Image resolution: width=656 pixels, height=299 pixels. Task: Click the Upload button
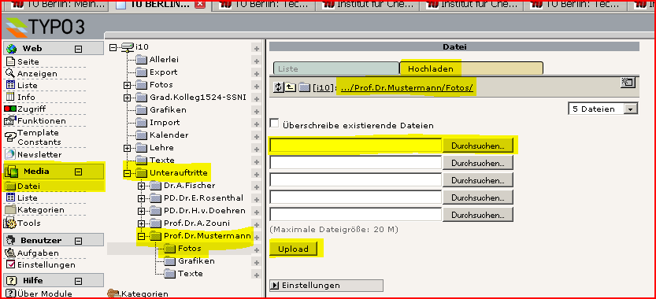pyautogui.click(x=293, y=249)
